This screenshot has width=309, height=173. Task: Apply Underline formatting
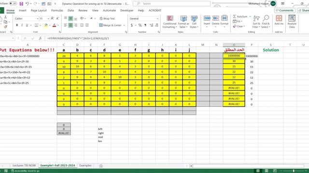[27, 25]
